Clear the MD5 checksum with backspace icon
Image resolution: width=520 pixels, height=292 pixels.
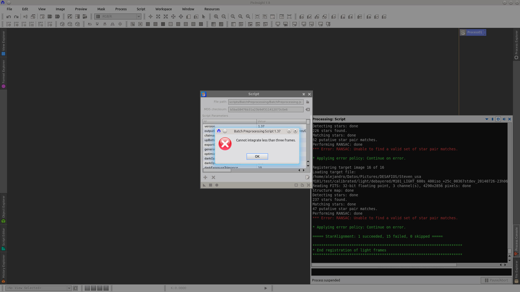(x=308, y=109)
